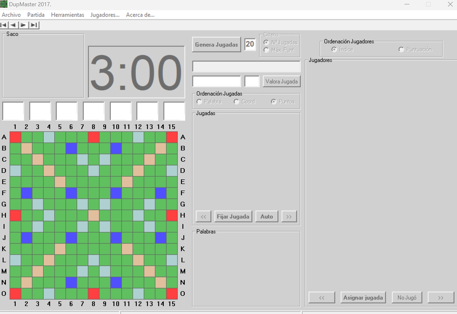The width and height of the screenshot is (457, 314).
Task: Step forward one move in the toolbar
Action: click(x=23, y=25)
